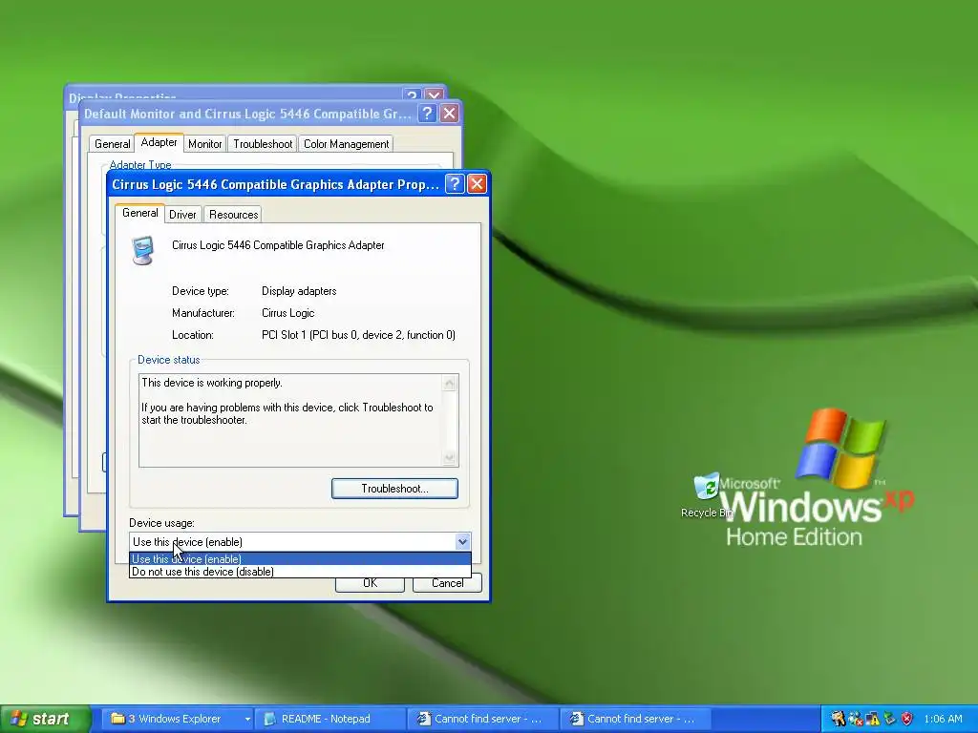Click the help question mark on Cirrus Logic Properties
Image resolution: width=978 pixels, height=733 pixels.
(455, 184)
